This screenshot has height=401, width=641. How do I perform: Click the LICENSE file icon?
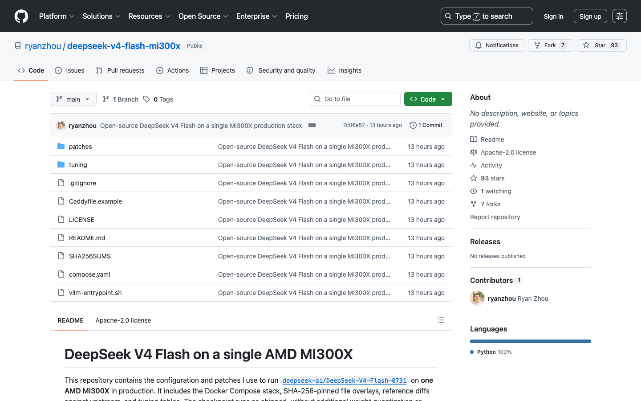61,220
